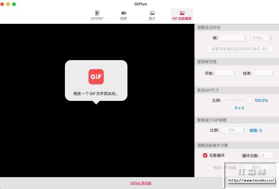Click the 帧数: 0 frame count text
The width and height of the screenshot is (279, 189).
(255, 130)
